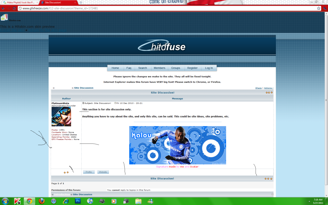Screen dimensions: 328x205
Task: Click the "Location: United States" text
Action: coord(64,135)
